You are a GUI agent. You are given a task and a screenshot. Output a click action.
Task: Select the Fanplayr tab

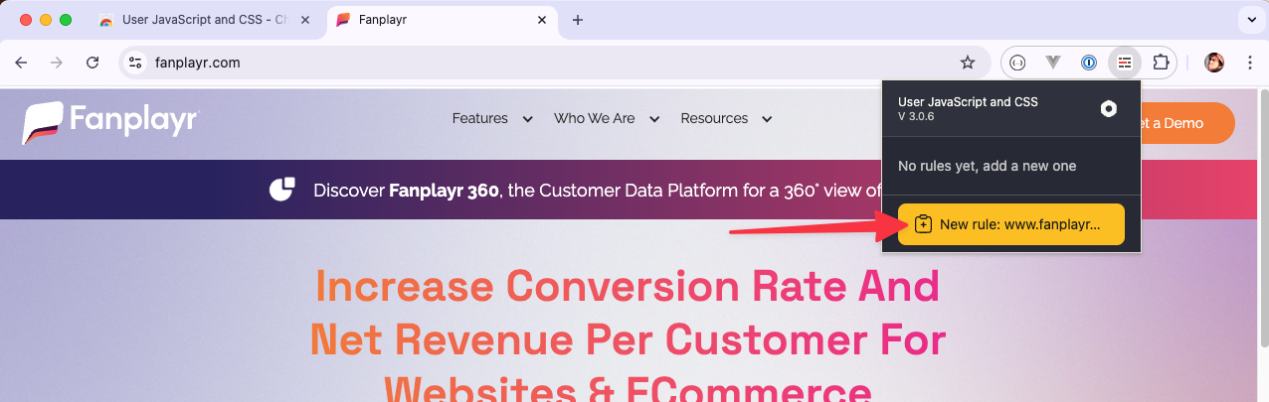coord(442,20)
